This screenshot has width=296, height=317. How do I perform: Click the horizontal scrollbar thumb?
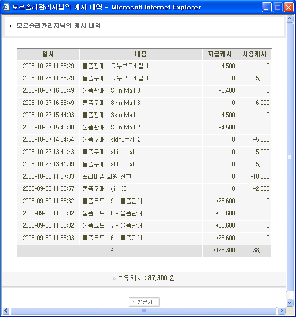pyautogui.click(x=144, y=310)
